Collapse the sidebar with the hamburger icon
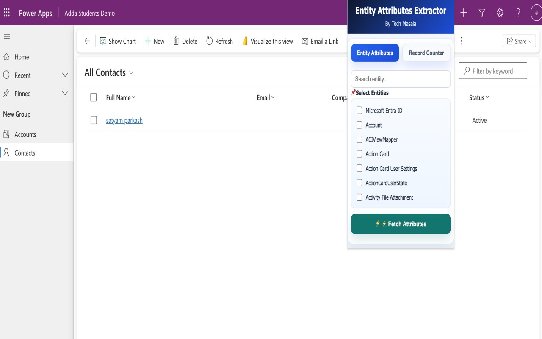Viewport: 542px width, 339px height. (x=7, y=37)
